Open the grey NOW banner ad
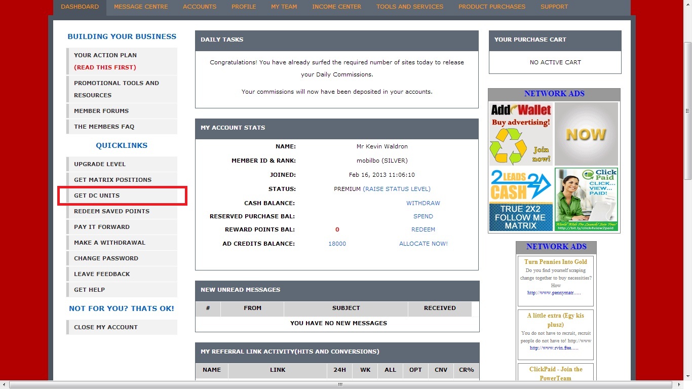The image size is (692, 389). (586, 134)
